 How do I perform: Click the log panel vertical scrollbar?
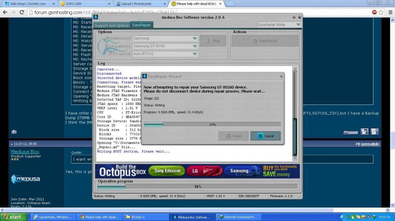click(x=295, y=113)
